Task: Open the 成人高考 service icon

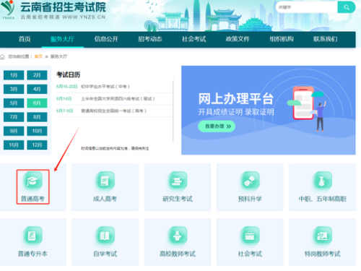Action: coord(105,181)
